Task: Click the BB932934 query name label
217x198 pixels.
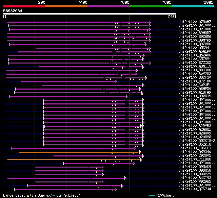Action: pos(13,11)
